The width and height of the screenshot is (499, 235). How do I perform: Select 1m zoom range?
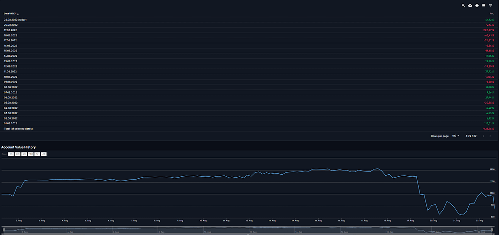(x=11, y=154)
